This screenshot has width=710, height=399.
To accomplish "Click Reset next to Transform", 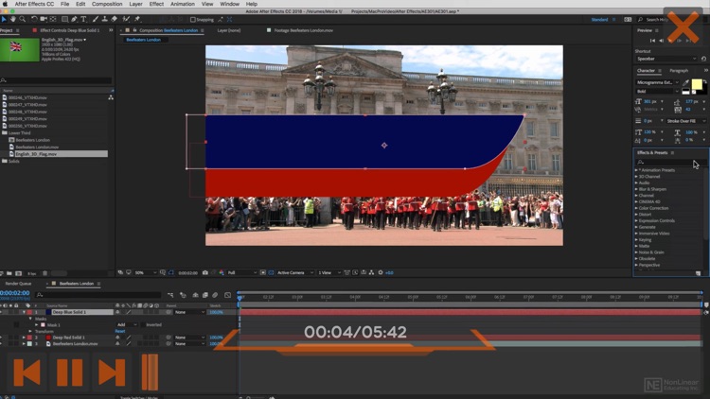I will [120, 331].
